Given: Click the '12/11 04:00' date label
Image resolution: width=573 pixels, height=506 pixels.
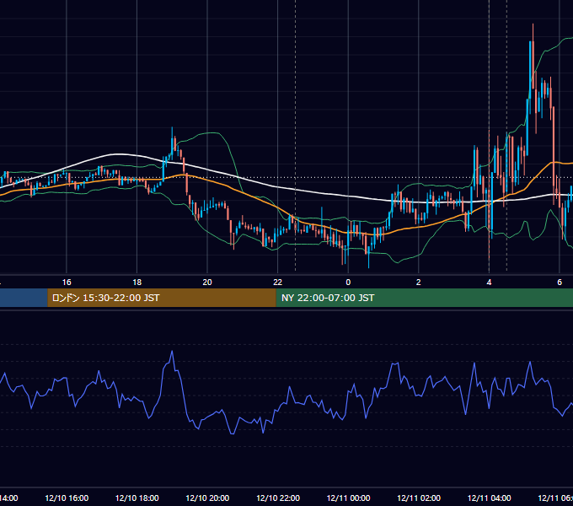Looking at the screenshot, I should point(490,498).
